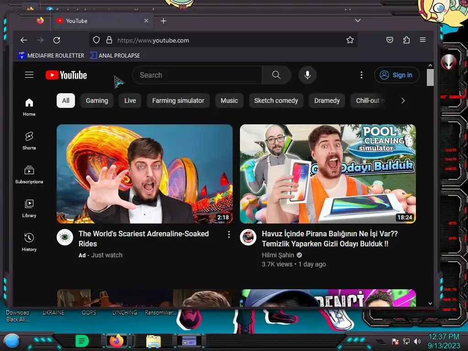The width and height of the screenshot is (468, 351).
Task: Click the YouTube logo
Action: click(x=66, y=75)
